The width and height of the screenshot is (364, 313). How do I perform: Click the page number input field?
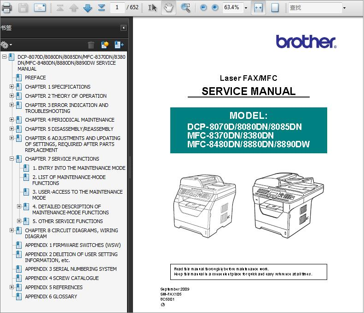point(117,8)
